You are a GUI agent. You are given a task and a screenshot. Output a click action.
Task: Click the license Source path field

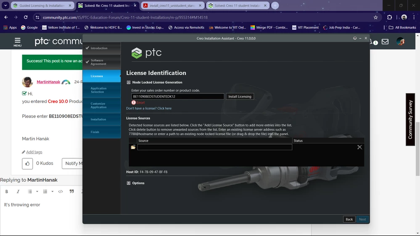click(x=214, y=147)
